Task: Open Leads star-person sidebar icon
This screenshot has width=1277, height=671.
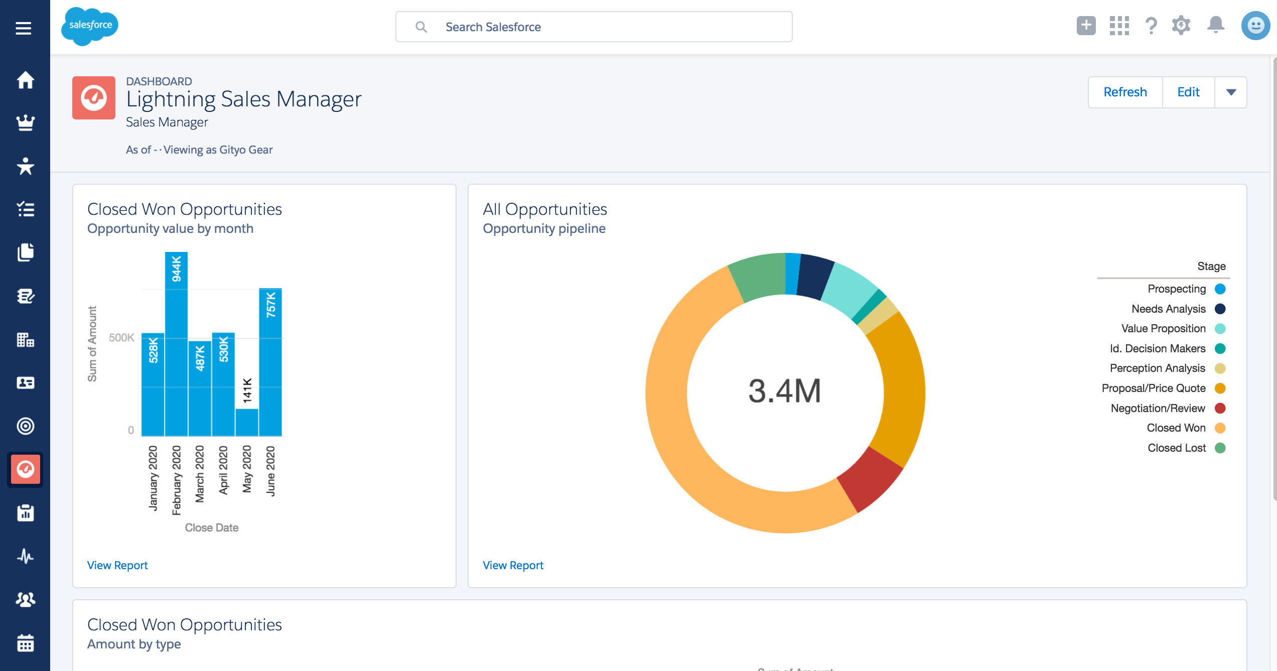Action: point(25,166)
